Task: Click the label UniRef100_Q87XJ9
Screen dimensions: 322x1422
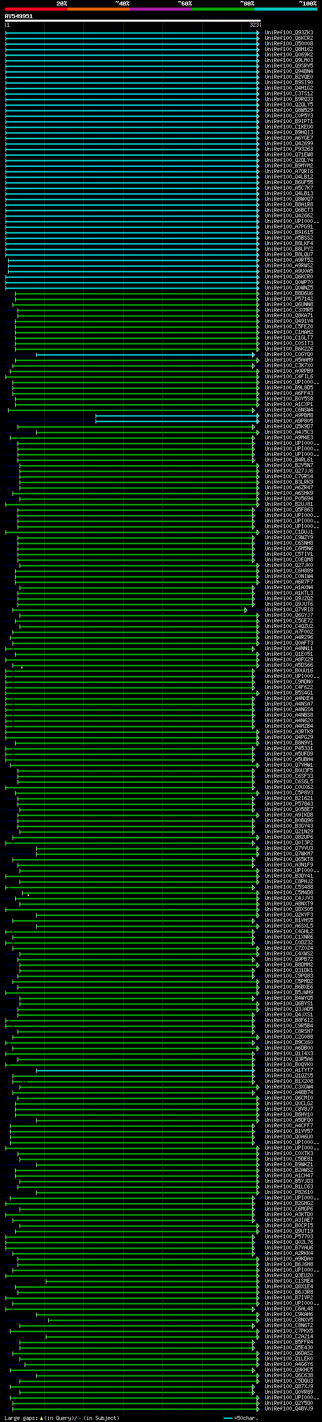Action: 289,1387
